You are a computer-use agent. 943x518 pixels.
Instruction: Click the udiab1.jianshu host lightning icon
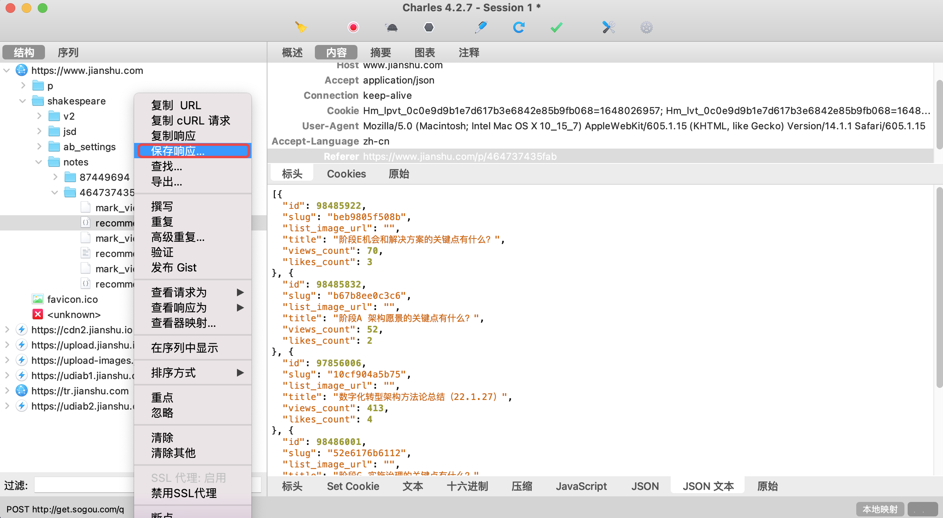[22, 375]
